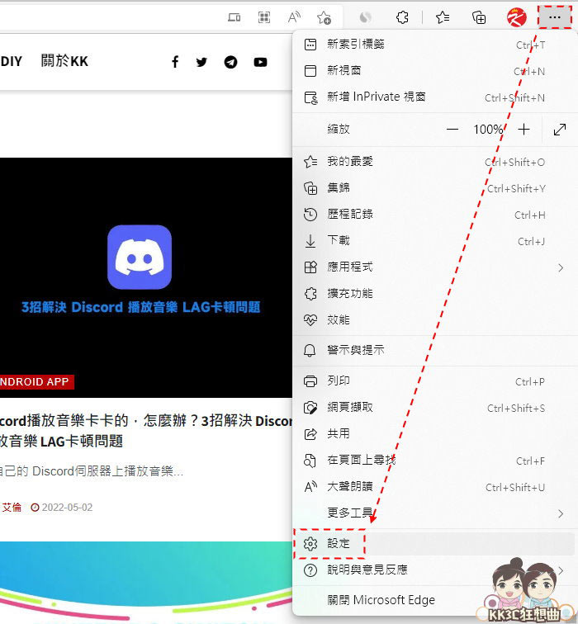Add this page to favorites star icon
This screenshot has width=578, height=624.
(x=324, y=17)
